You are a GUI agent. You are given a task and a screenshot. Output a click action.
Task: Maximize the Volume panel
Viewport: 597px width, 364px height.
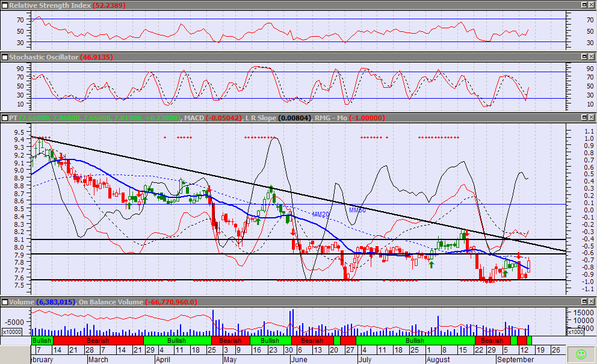584,301
